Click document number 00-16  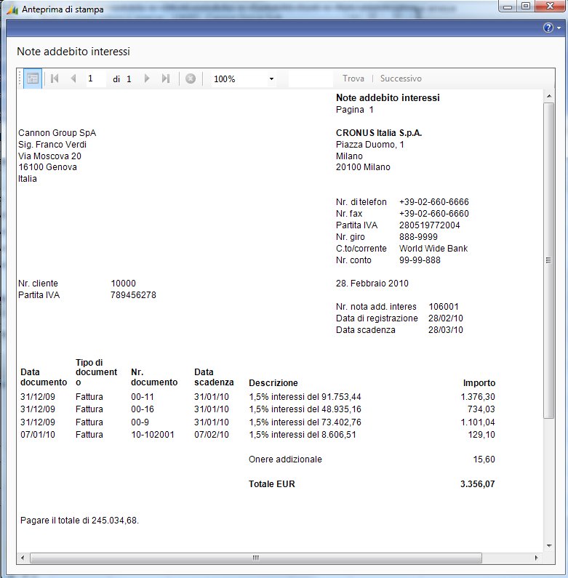(x=143, y=409)
